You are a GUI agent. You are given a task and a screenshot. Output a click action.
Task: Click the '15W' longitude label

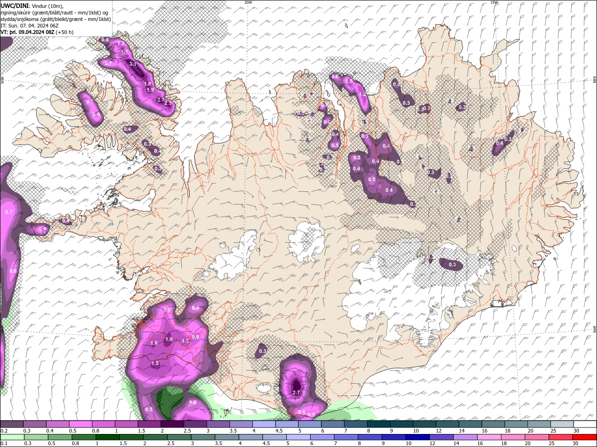(494, 2)
